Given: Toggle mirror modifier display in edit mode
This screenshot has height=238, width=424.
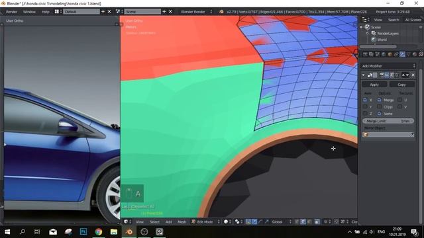Looking at the screenshot, I should 392,75.
